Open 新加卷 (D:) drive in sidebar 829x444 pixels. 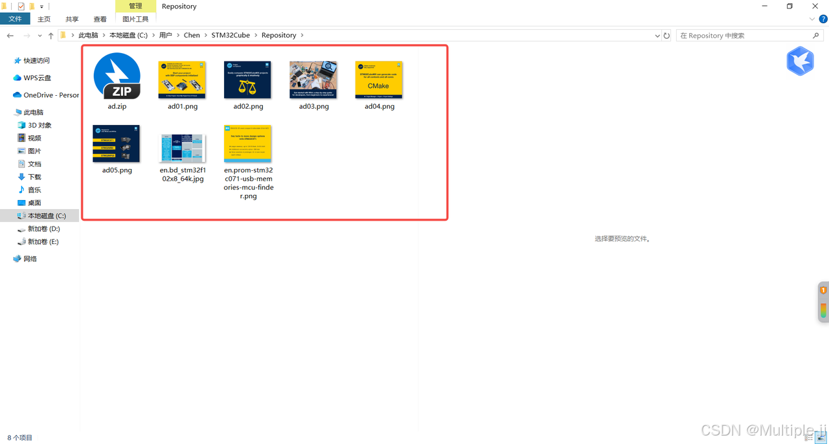pyautogui.click(x=38, y=228)
